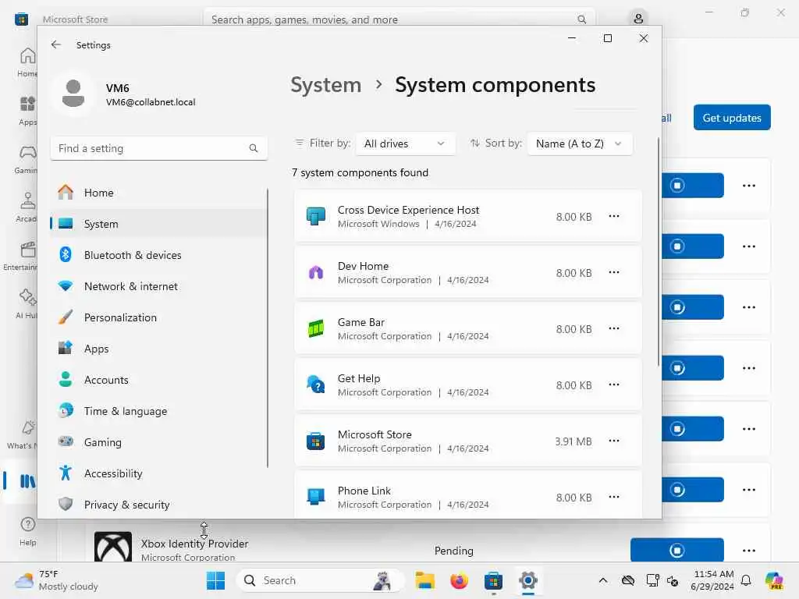Open Privacy & security settings
The width and height of the screenshot is (799, 599).
point(158,505)
